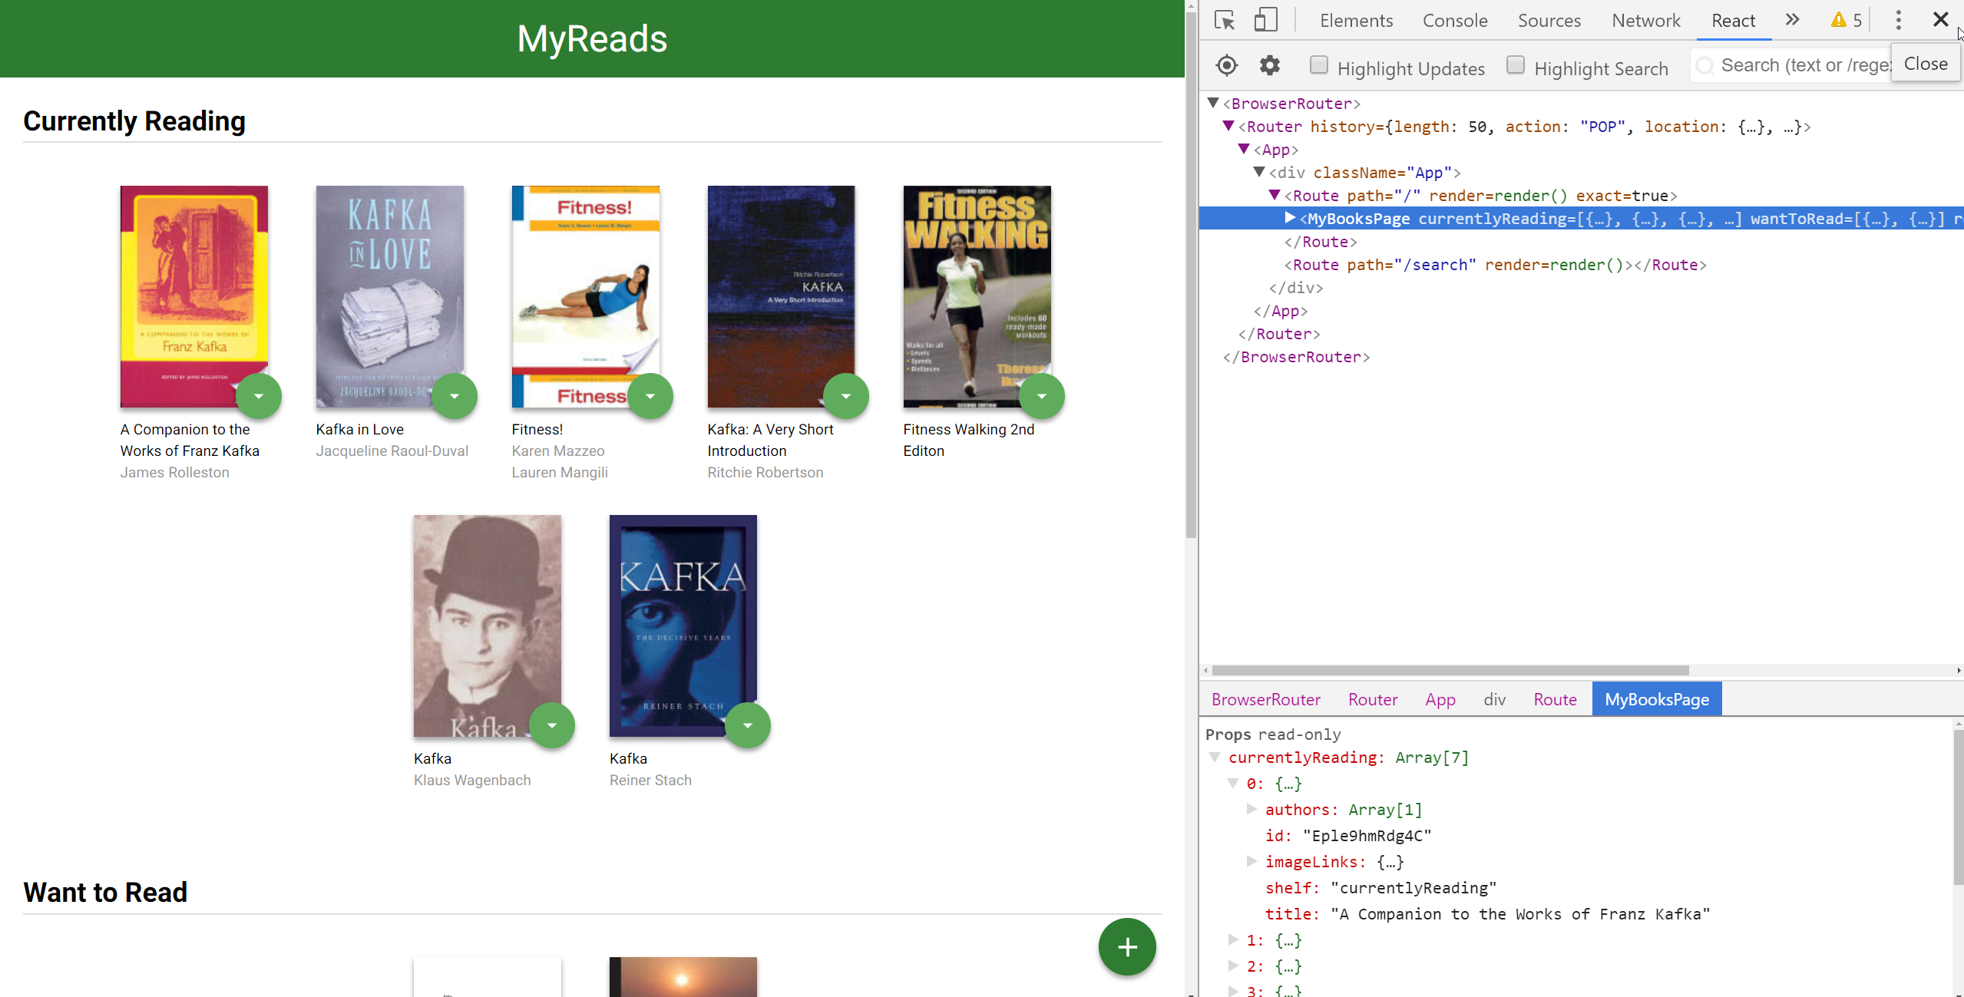Viewport: 1964px width, 997px height.
Task: Enable the Highlight Search checkbox
Action: pyautogui.click(x=1516, y=65)
